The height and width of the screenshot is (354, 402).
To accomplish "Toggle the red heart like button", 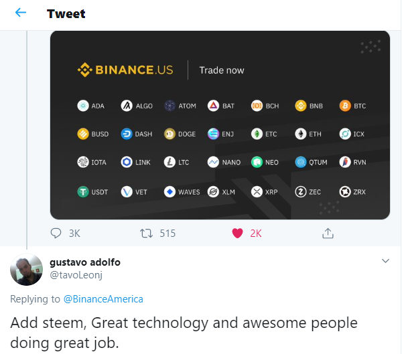I will [237, 233].
